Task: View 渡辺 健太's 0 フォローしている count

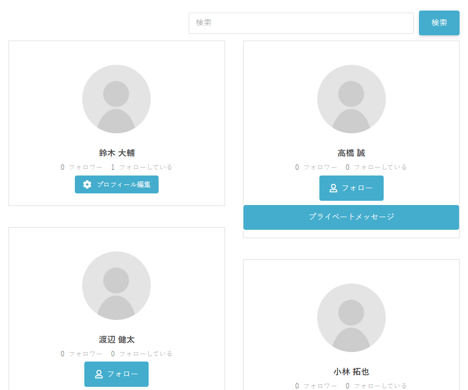Action: [141, 354]
